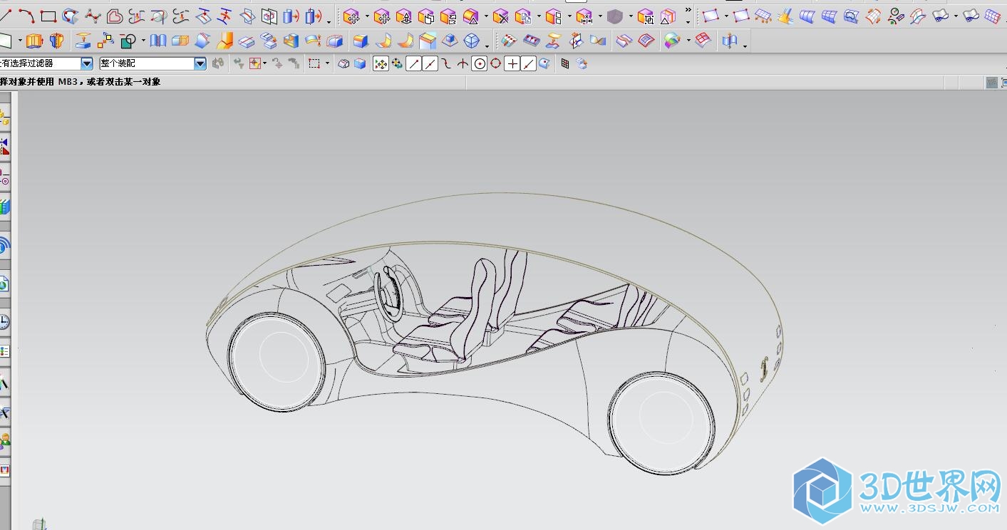Click the small icon at top-right of viewport
Image resolution: width=1007 pixels, height=530 pixels.
point(991,83)
